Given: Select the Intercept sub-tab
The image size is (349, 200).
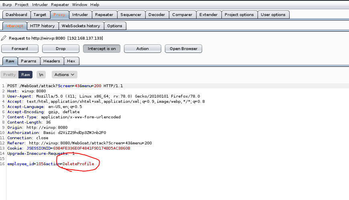Looking at the screenshot, I should pos(14,26).
